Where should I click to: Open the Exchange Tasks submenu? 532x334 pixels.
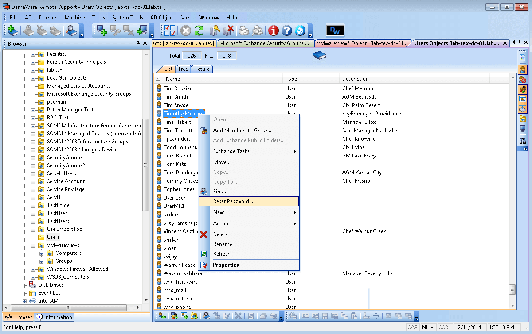(249, 151)
